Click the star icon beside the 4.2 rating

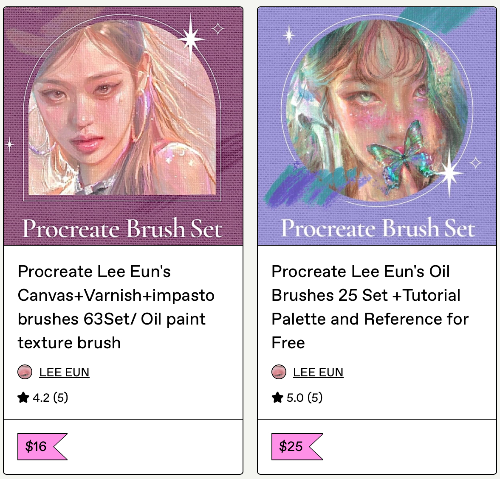23,398
